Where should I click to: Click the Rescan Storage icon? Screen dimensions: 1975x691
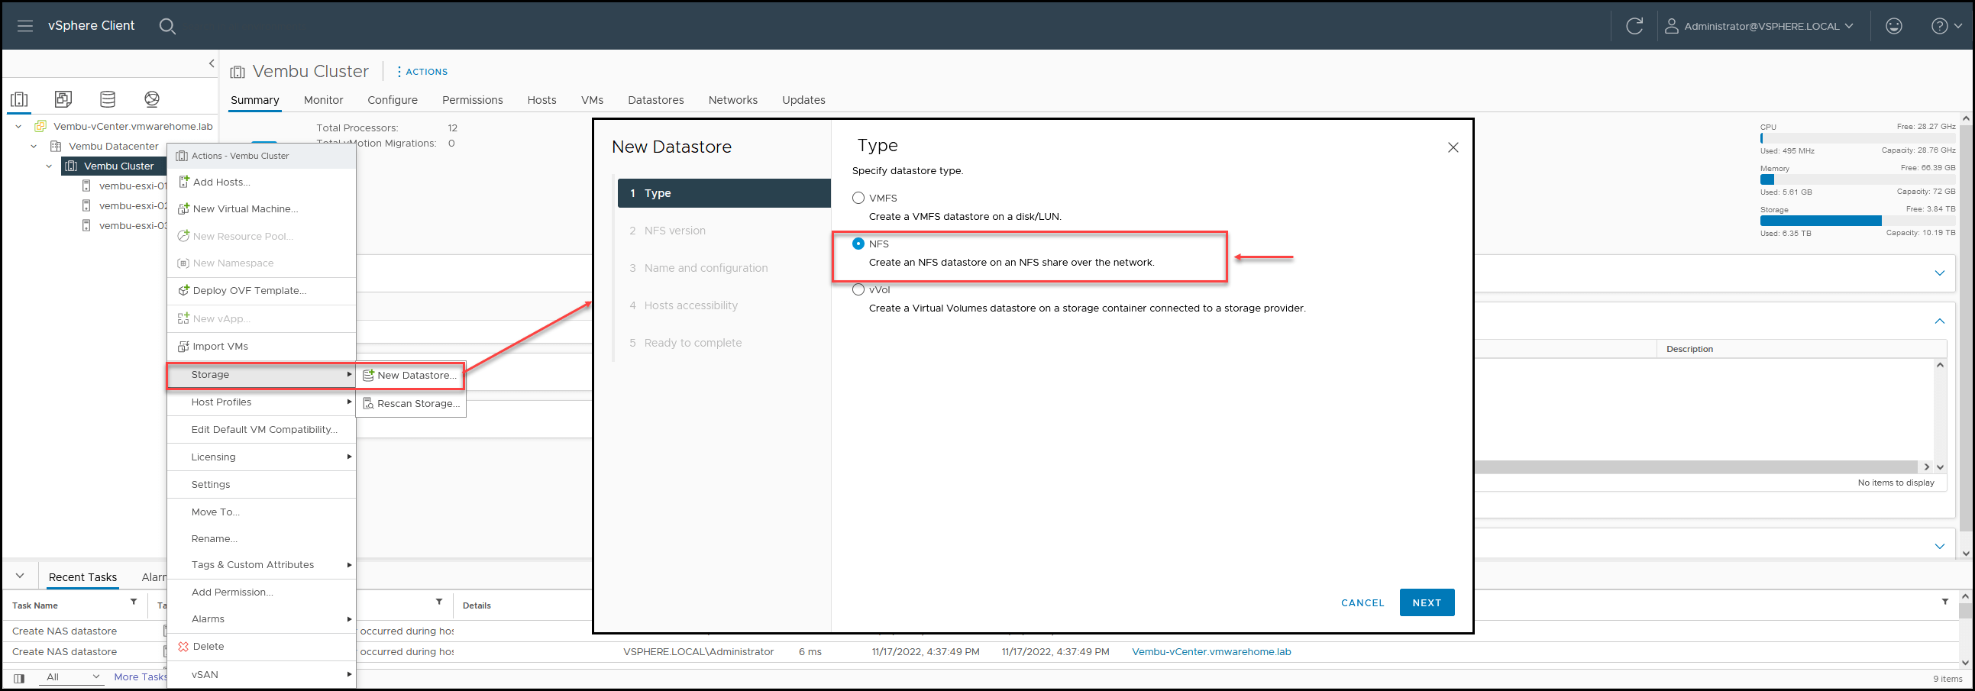coord(368,404)
